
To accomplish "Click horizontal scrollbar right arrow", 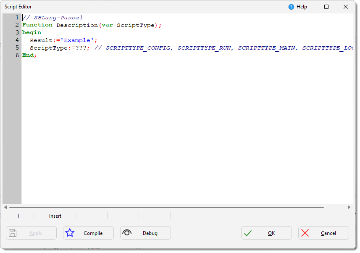I will click(349, 207).
